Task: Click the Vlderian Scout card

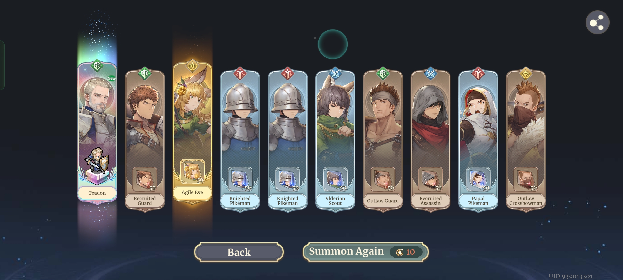Action: tap(335, 140)
